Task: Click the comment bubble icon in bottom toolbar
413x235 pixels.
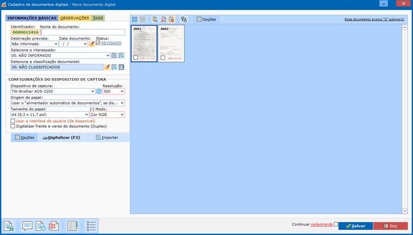Action: coord(28,226)
